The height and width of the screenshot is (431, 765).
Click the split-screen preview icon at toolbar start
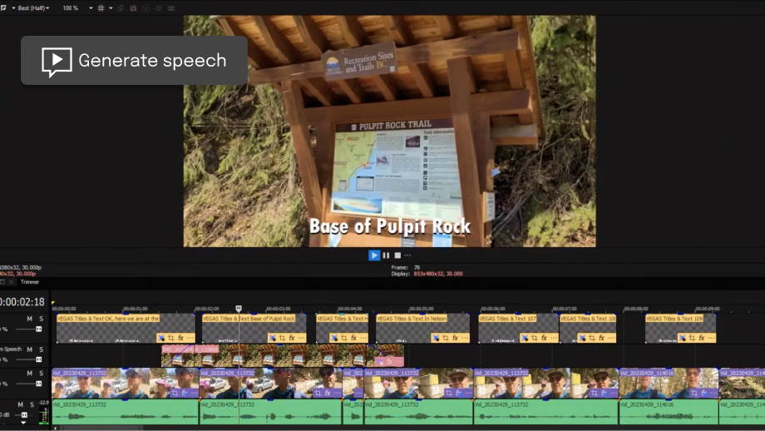pyautogui.click(x=3, y=8)
